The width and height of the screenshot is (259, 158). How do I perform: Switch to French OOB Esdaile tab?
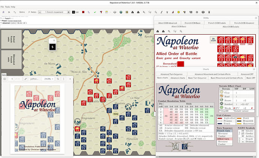tap(217, 23)
